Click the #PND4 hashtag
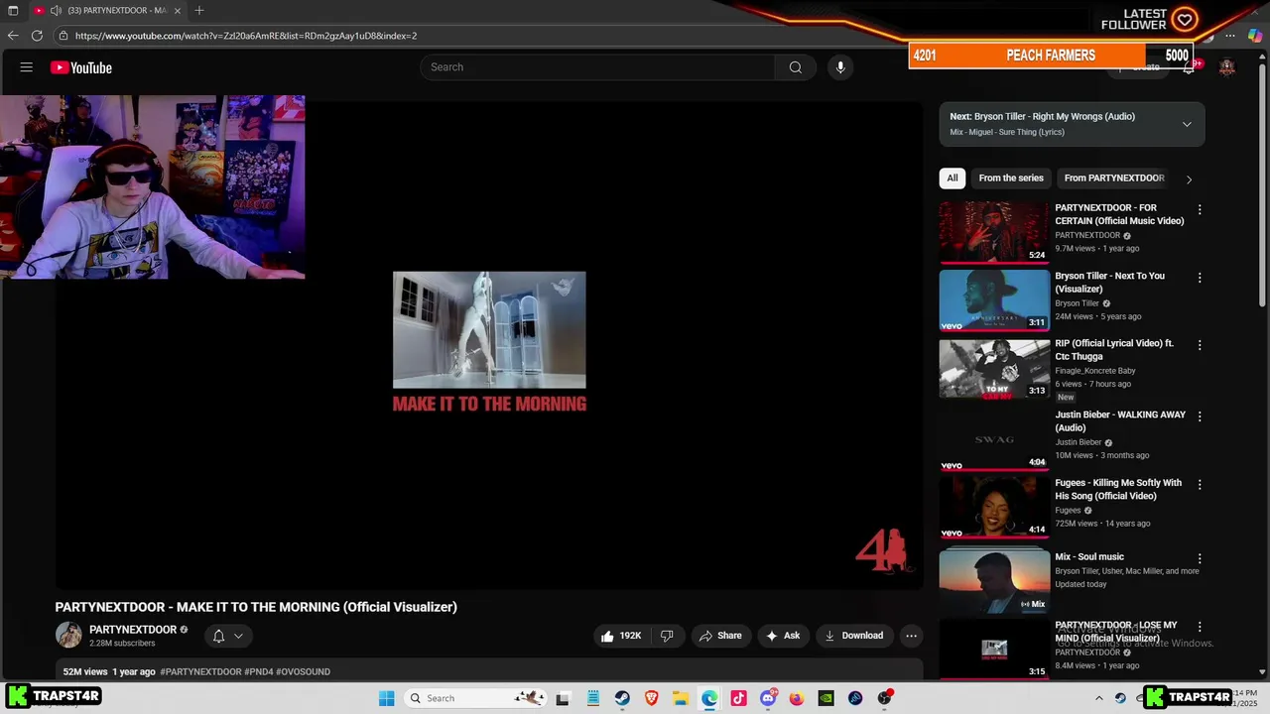Screen dimensions: 1270x714 pos(258,671)
